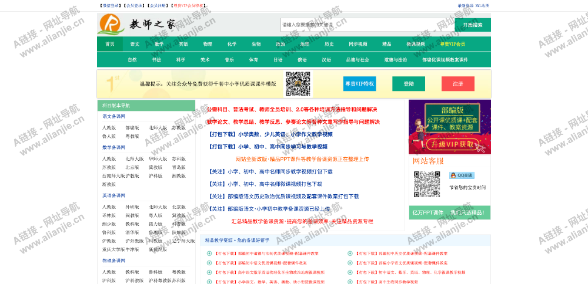Select 首页 in the navigation bar
Image resolution: width=588 pixels, height=284 pixels.
point(110,44)
